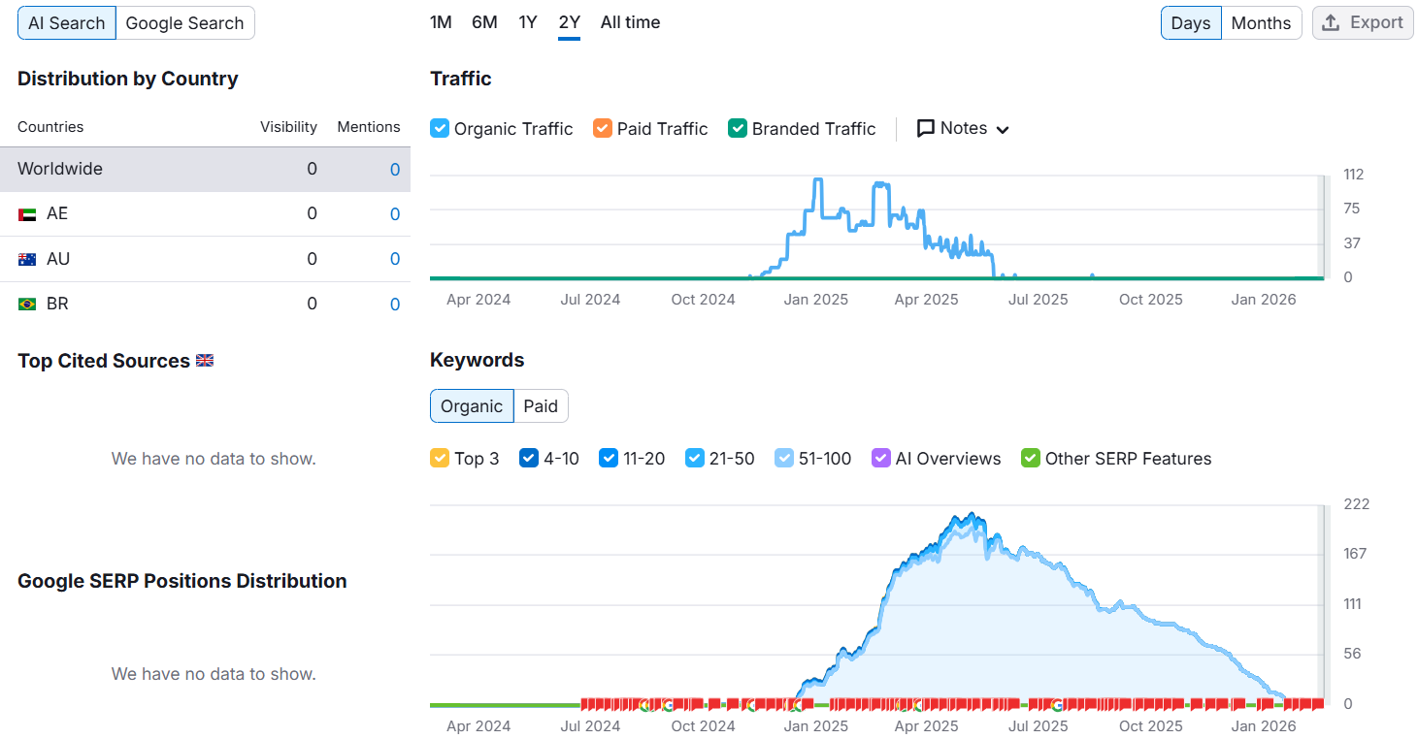Click the Brazil flag icon
1418x739 pixels.
click(27, 304)
